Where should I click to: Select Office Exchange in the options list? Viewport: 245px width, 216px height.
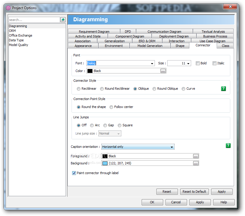coord(37,35)
